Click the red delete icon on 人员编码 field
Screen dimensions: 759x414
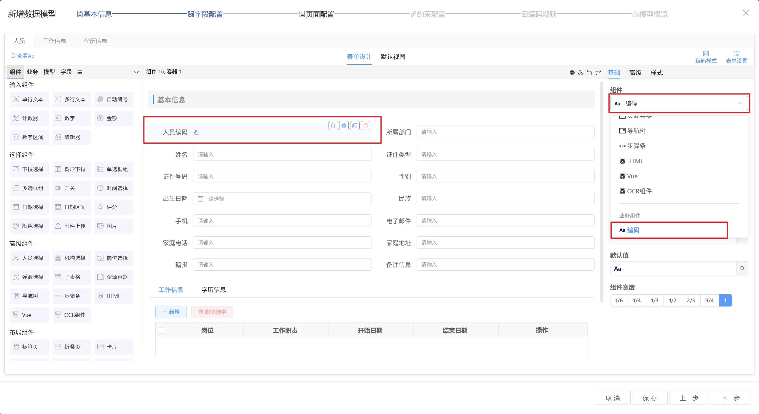coord(366,126)
